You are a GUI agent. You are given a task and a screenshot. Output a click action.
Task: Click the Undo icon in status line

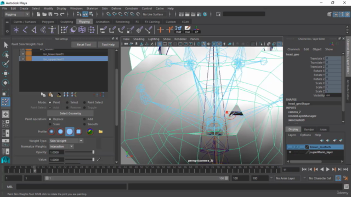click(x=56, y=14)
